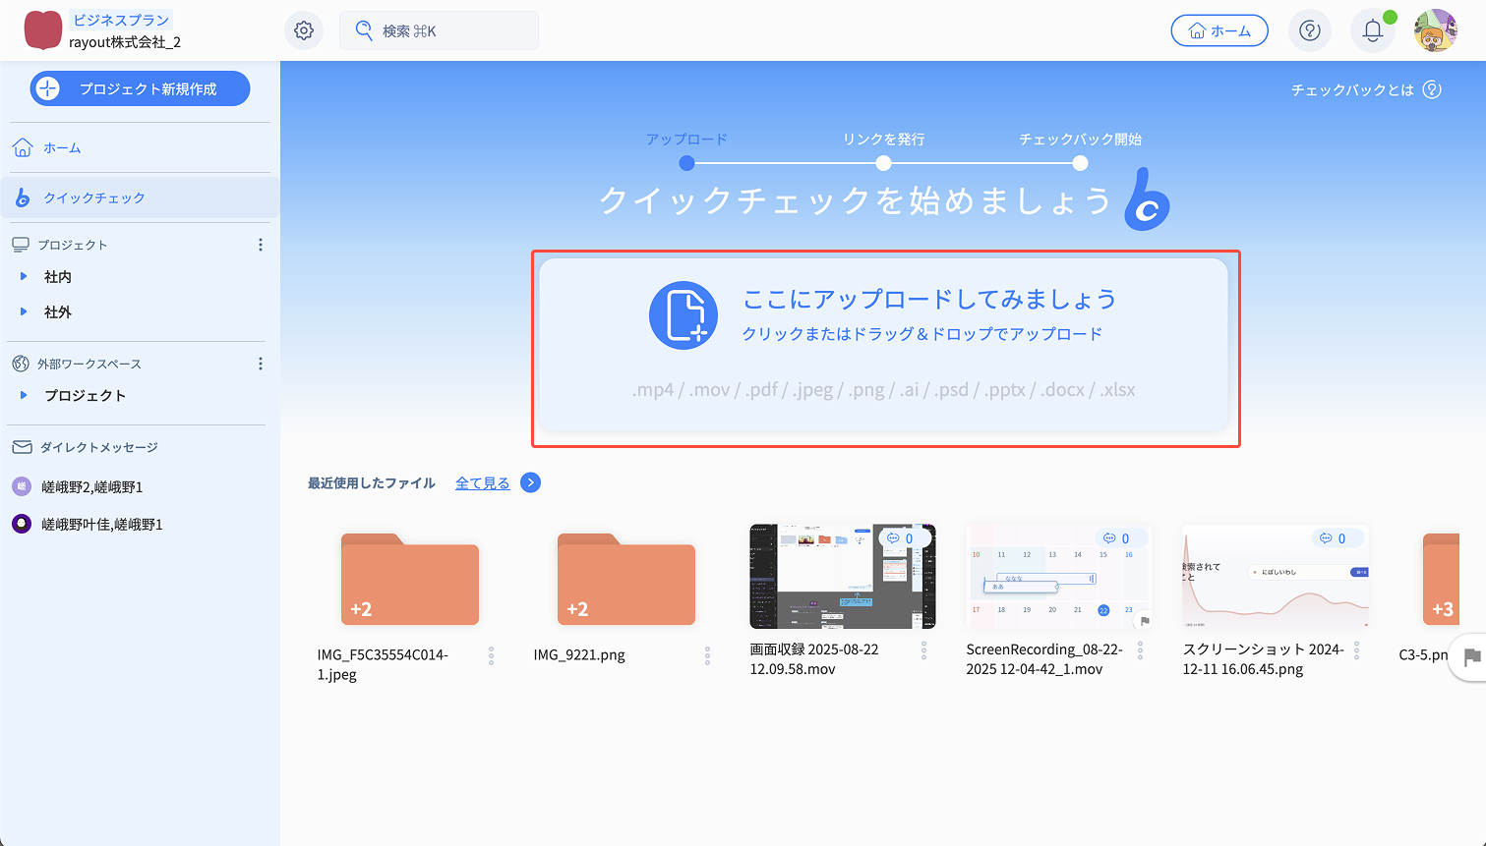Screen dimensions: 1486x846
Task: Open プロジェクト section three-dot menu
Action: pos(261,245)
